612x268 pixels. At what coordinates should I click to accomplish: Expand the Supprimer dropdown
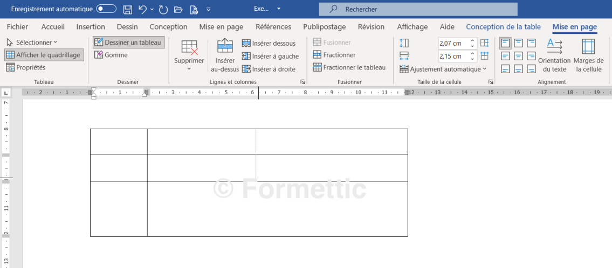pyautogui.click(x=189, y=69)
